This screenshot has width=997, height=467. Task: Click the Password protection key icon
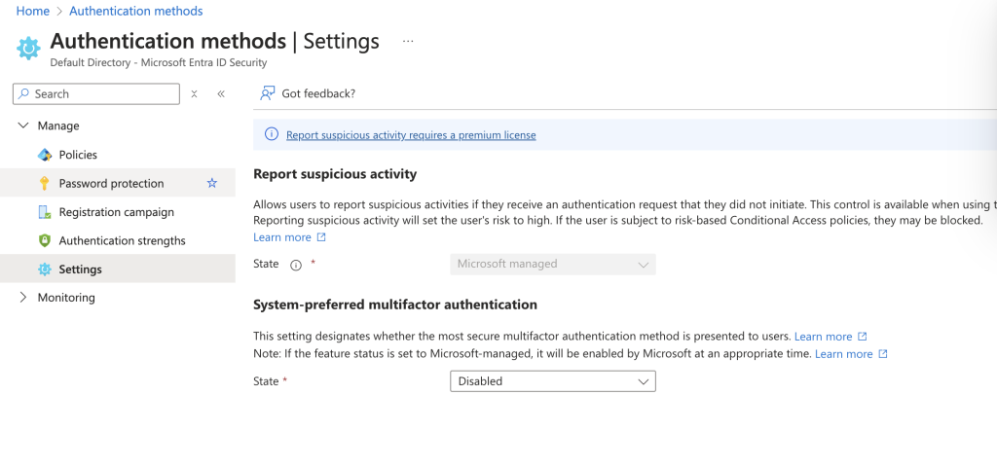click(x=45, y=184)
